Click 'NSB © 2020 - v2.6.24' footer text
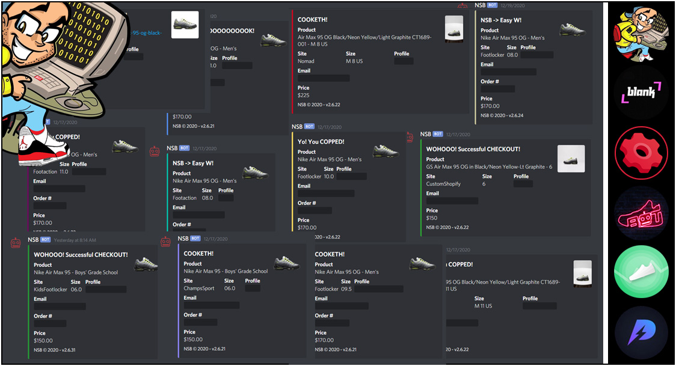This screenshot has height=366, width=676. click(x=502, y=115)
